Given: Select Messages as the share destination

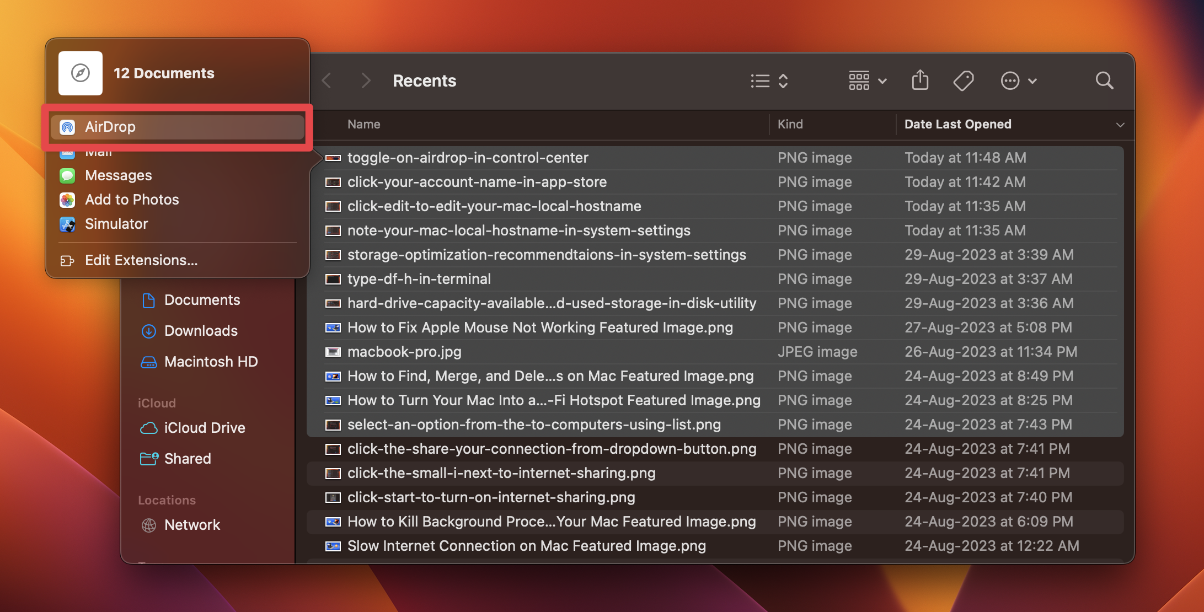Looking at the screenshot, I should tap(119, 175).
